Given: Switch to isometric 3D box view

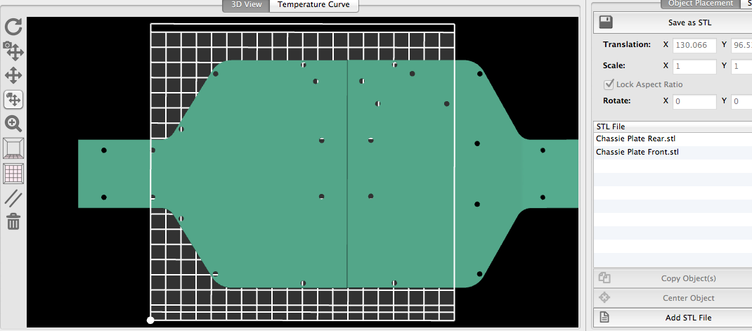Looking at the screenshot, I should click(13, 148).
